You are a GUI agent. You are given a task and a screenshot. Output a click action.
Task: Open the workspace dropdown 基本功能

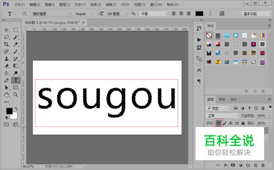click(256, 14)
